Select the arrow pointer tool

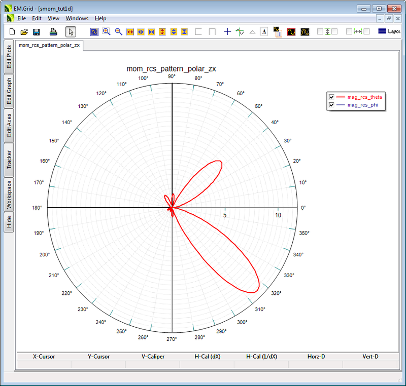click(71, 31)
